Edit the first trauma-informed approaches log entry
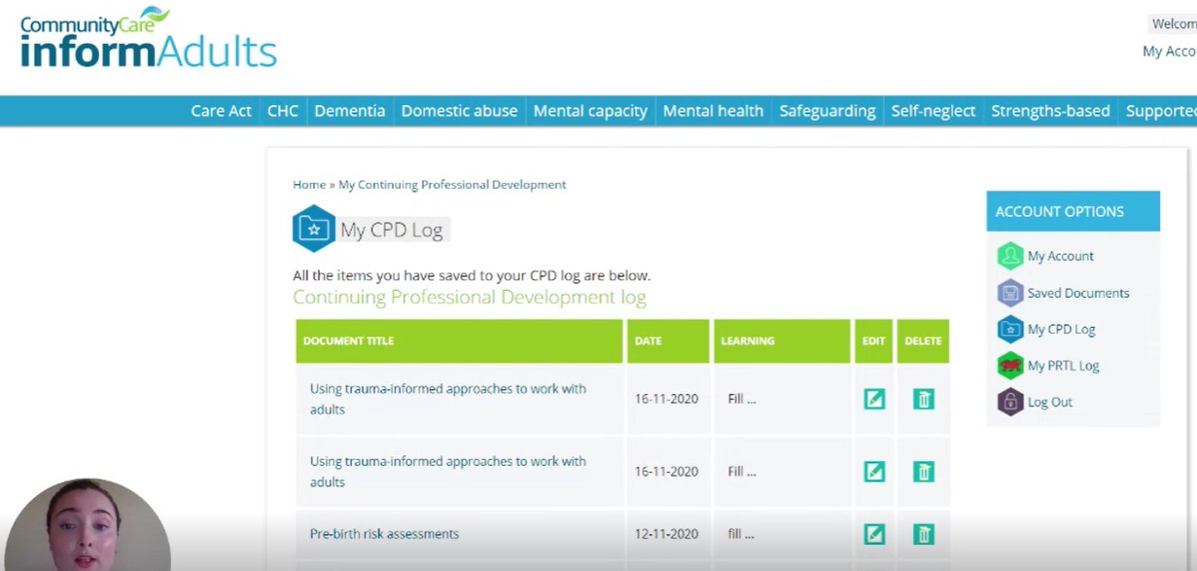The width and height of the screenshot is (1197, 571). click(x=873, y=399)
